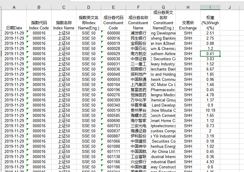Viewport: 244px width, 172px height.
Task: Click the 指数代码 Index Code header cell
Action: (39, 20)
